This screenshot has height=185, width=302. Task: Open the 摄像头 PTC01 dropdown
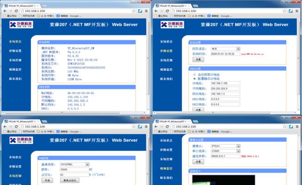pyautogui.click(x=226, y=146)
